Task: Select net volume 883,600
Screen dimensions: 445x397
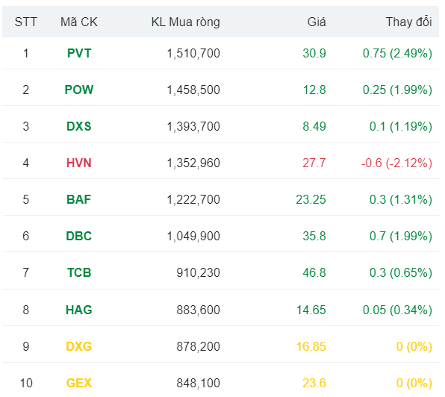Action: point(199,310)
